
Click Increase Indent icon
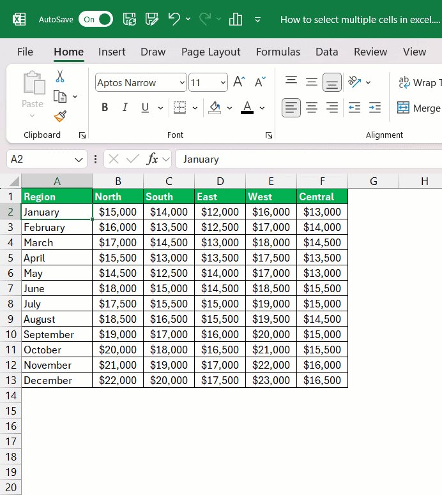click(375, 108)
